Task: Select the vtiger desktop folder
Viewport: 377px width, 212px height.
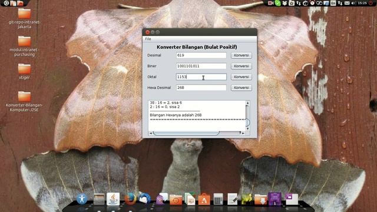Action: pos(24,71)
